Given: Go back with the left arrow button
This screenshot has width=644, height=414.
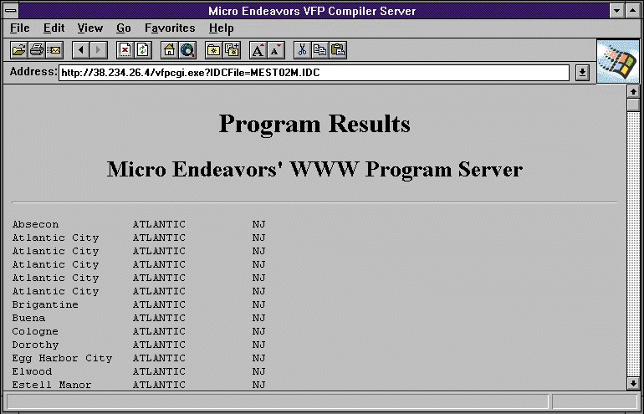Looking at the screenshot, I should click(81, 50).
